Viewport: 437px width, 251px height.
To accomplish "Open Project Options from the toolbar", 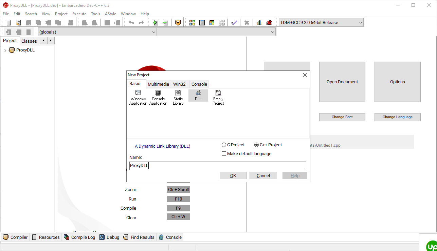I will (x=178, y=23).
